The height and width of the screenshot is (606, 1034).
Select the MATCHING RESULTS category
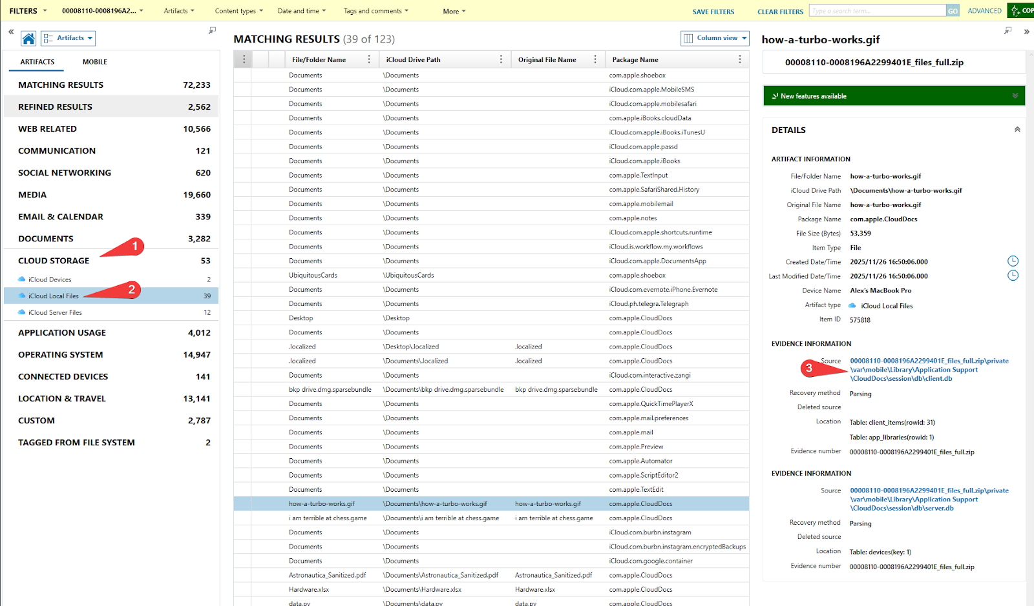click(111, 85)
